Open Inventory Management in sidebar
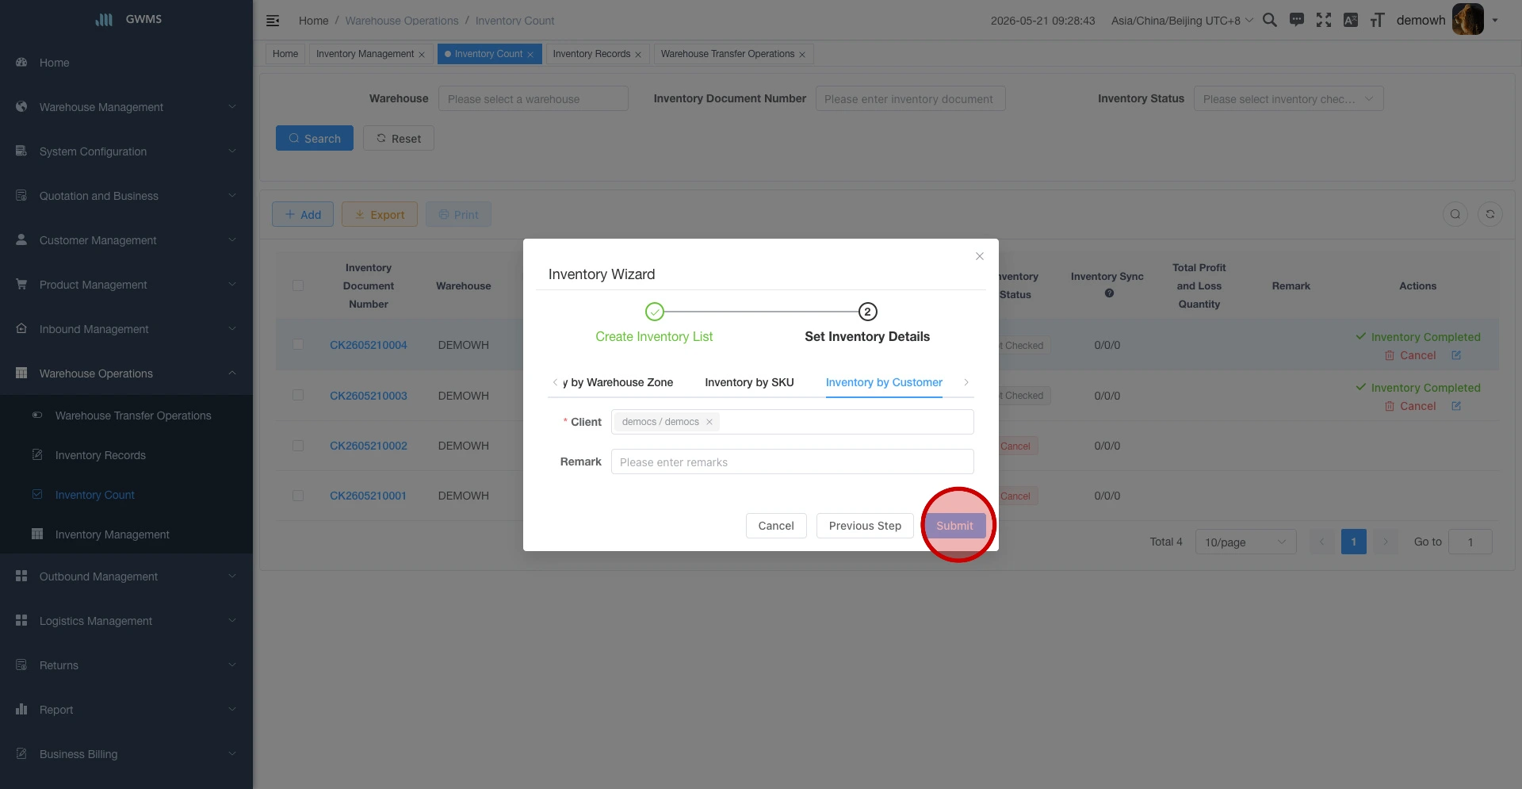1522x789 pixels. pyautogui.click(x=126, y=534)
